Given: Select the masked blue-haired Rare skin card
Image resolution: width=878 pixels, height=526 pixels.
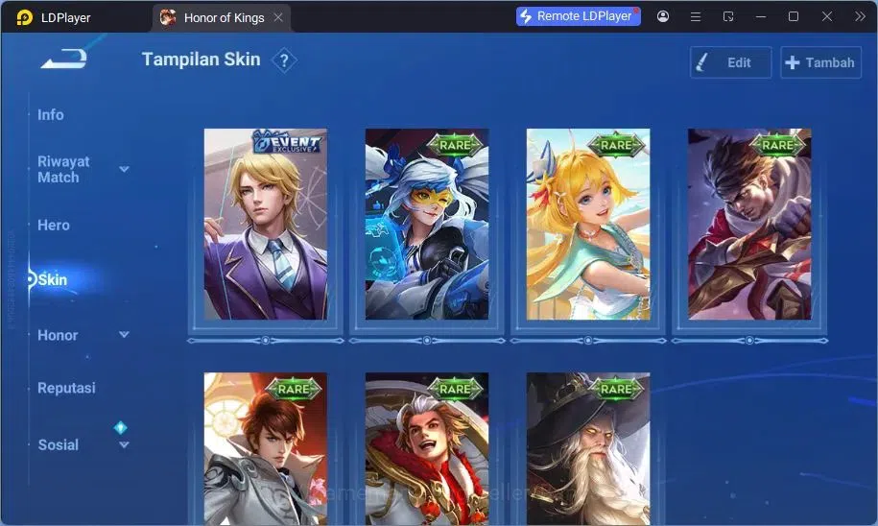Looking at the screenshot, I should click(x=427, y=224).
